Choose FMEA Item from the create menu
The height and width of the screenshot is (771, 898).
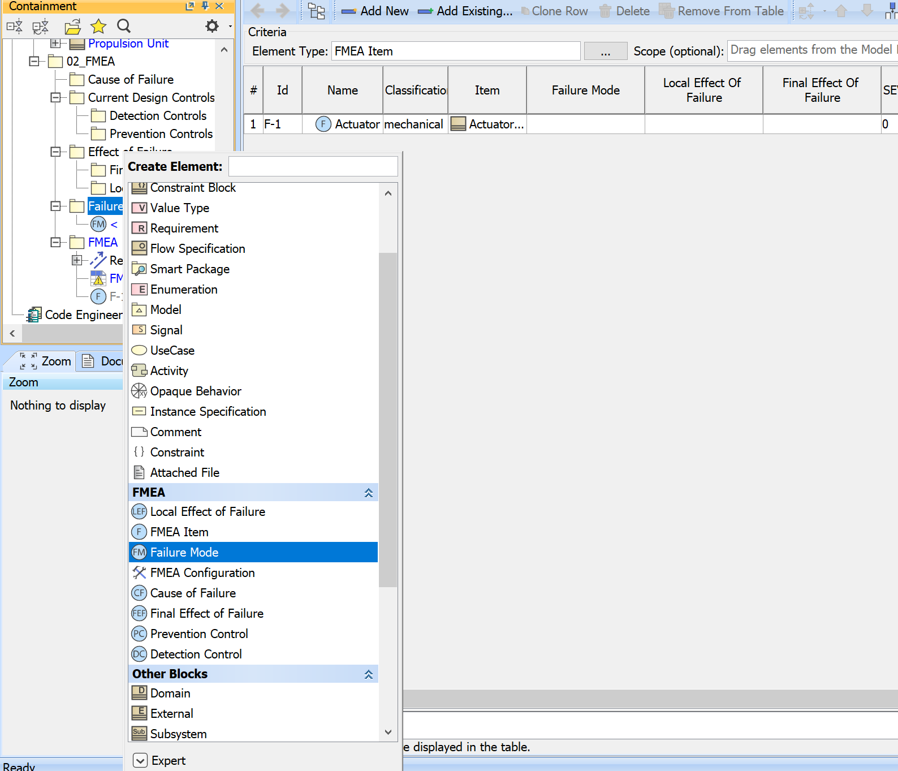click(253, 532)
